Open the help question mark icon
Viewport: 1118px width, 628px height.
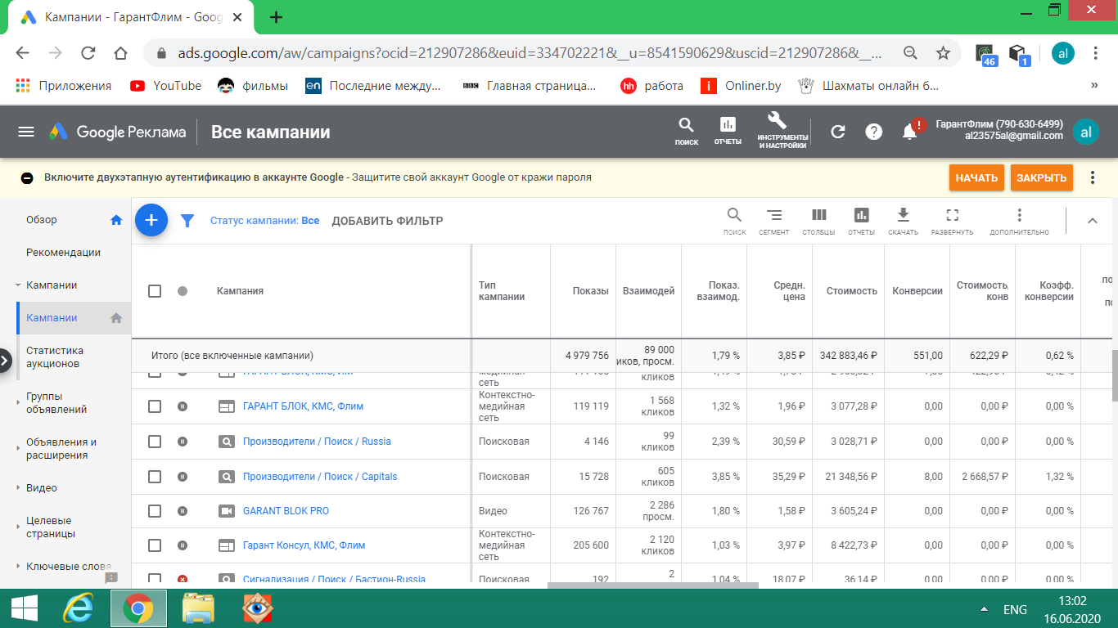coord(873,132)
